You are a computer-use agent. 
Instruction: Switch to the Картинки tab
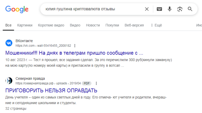coord(25,25)
